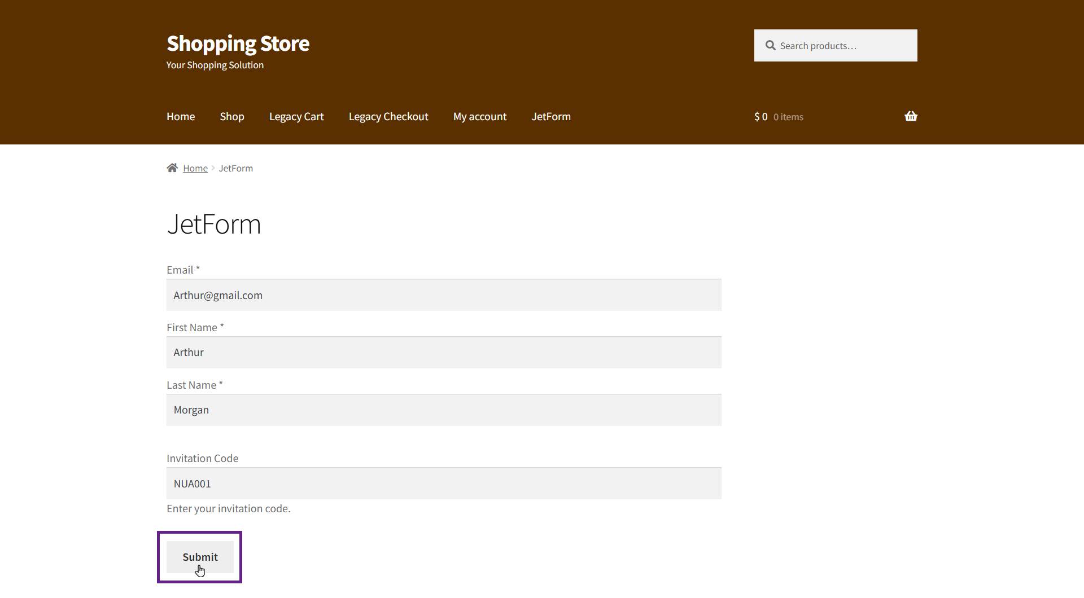Follow the Home breadcrumb link
Screen dimensions: 1084x598
click(x=195, y=168)
